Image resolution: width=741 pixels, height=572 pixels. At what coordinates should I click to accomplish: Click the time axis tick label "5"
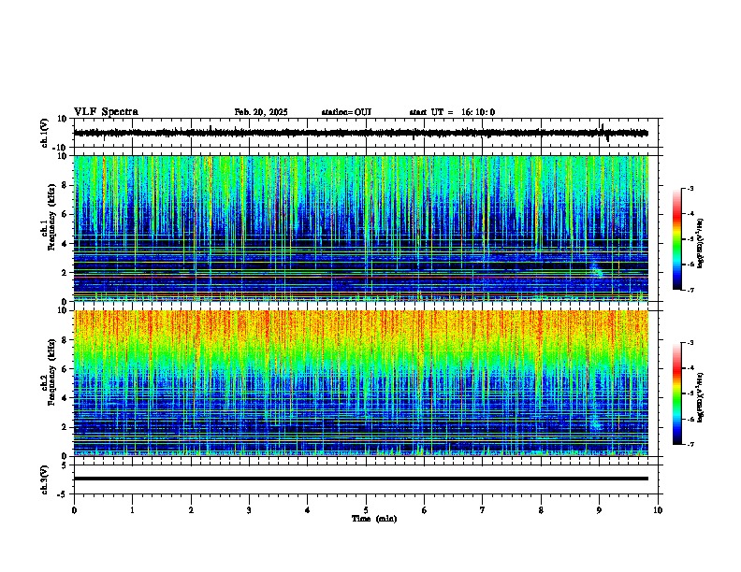pos(366,510)
